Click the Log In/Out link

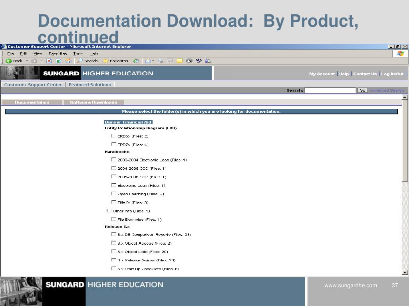(x=392, y=74)
